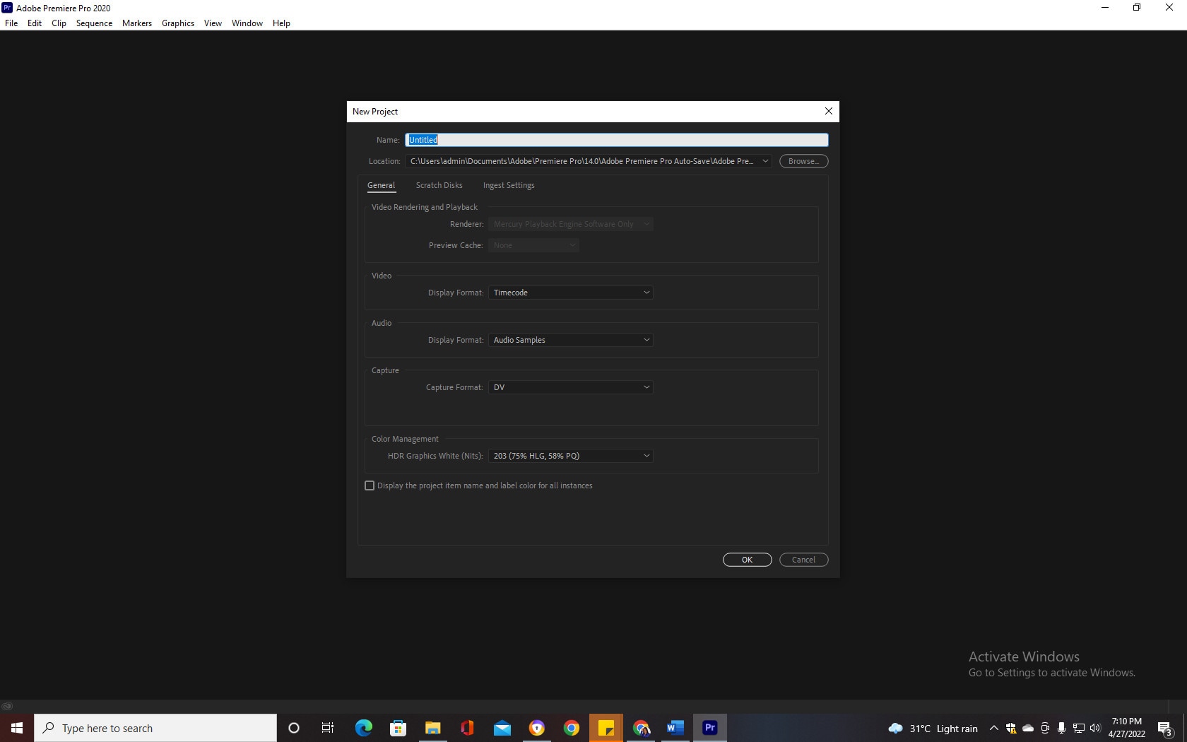Open the HDR Graphics White dropdown
1187x742 pixels.
571,456
